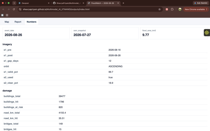Bookmark this page with the star icon
The image size is (210, 131).
[159, 9]
